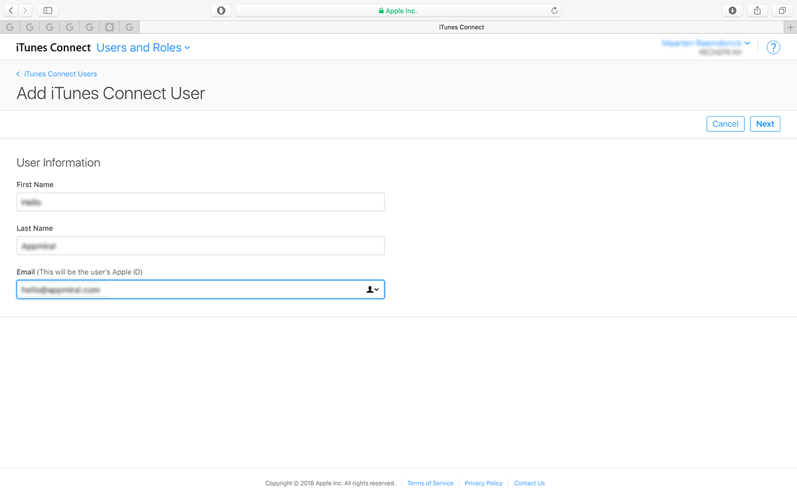Open the contact suggestion dropdown in Email field

[x=377, y=290]
